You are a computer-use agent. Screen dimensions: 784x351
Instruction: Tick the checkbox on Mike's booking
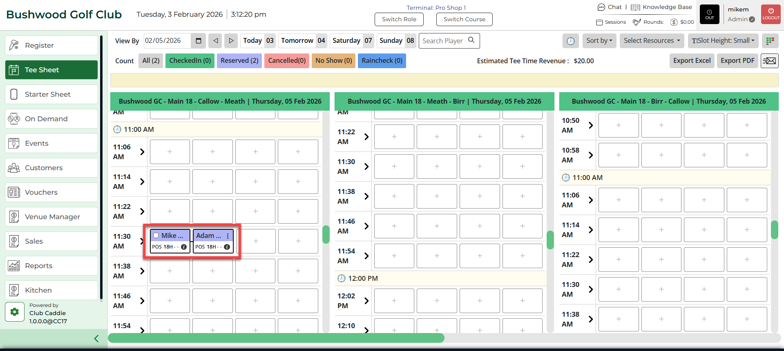[156, 235]
